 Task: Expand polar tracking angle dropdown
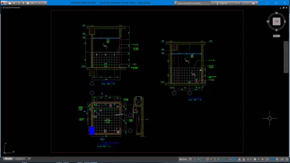(211, 159)
